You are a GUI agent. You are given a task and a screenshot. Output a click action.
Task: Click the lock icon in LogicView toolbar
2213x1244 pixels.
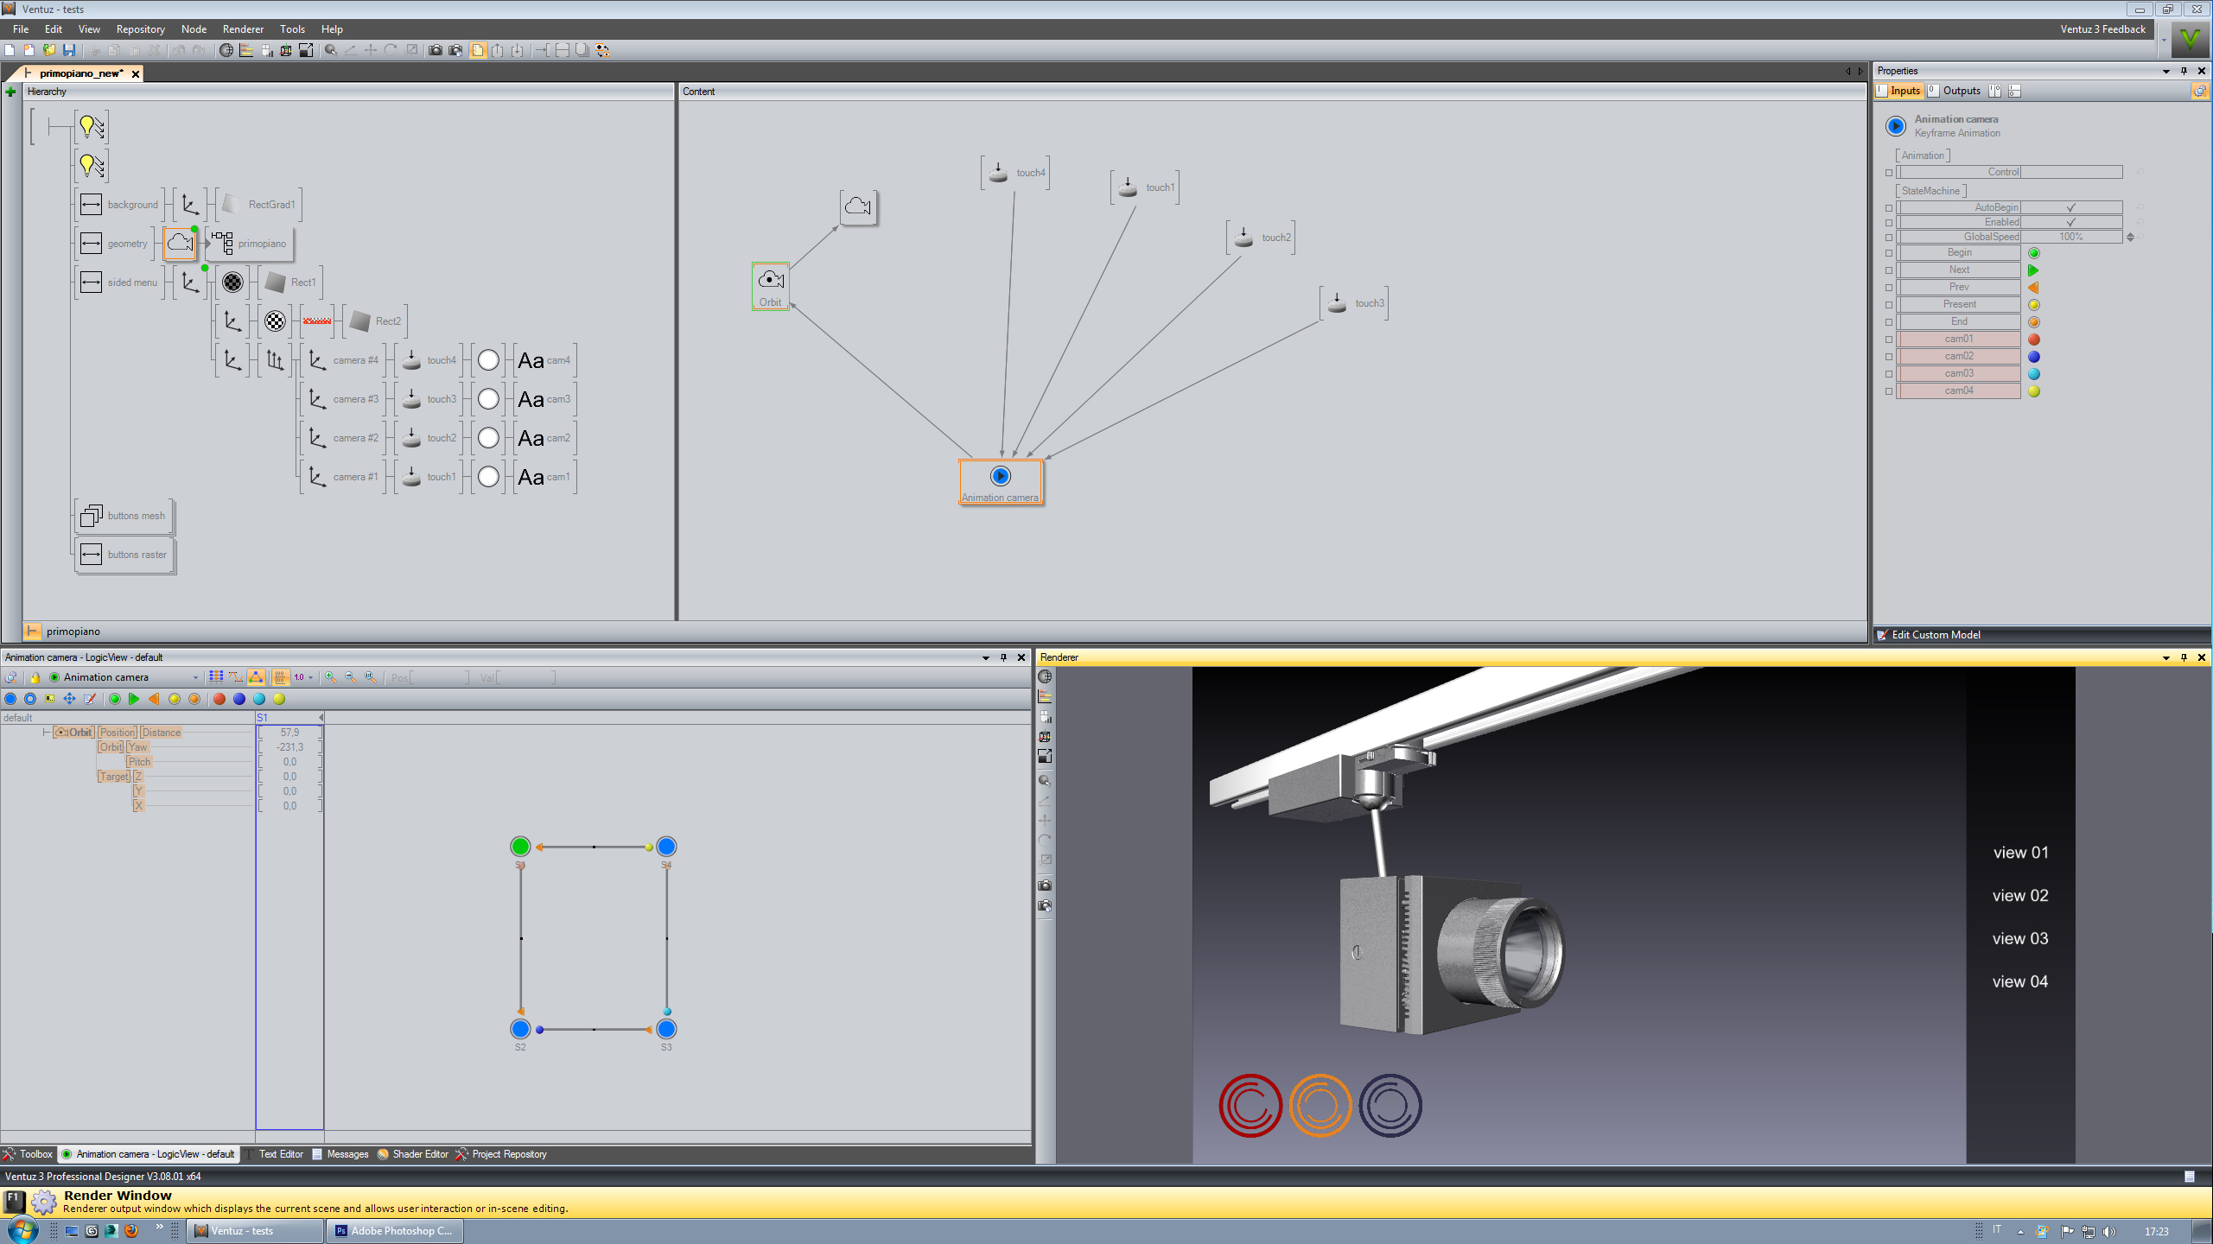(35, 677)
